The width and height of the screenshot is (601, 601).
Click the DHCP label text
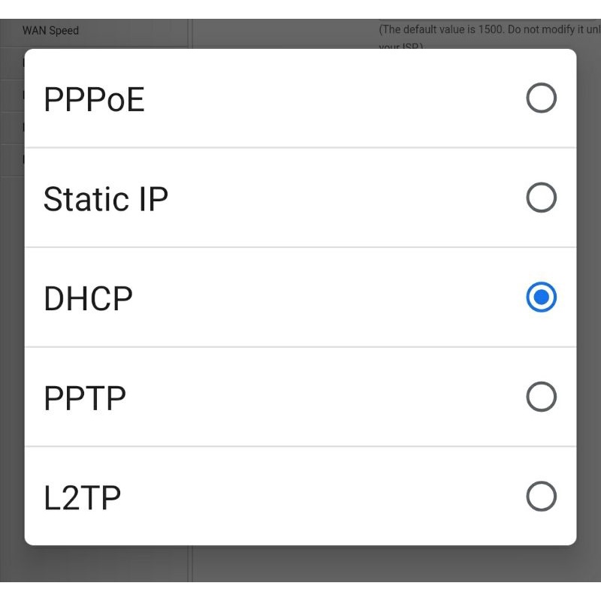pyautogui.click(x=88, y=299)
